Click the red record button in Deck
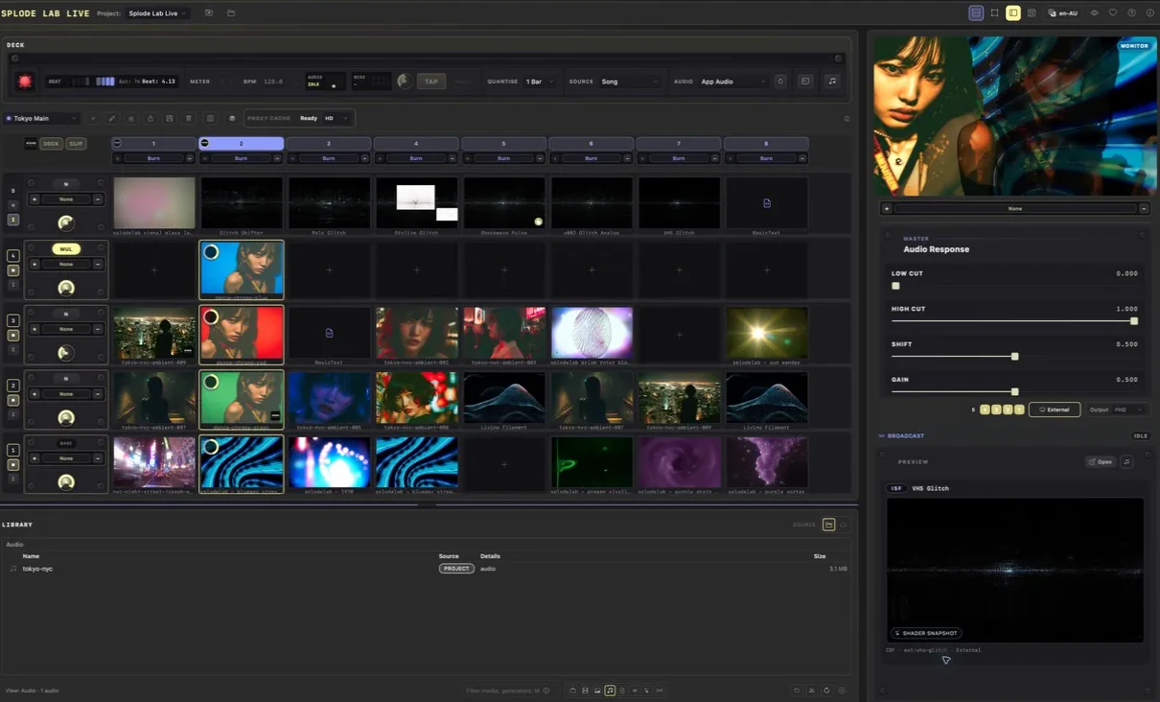 coord(25,82)
